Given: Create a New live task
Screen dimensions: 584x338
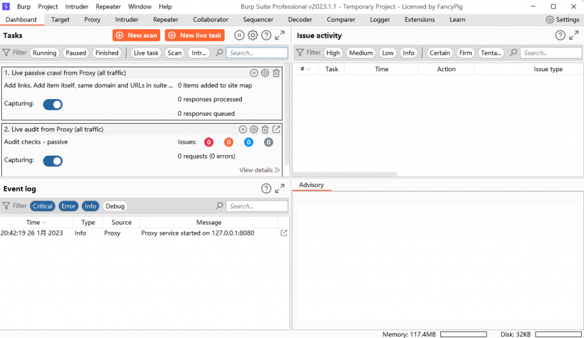Looking at the screenshot, I should tap(195, 35).
